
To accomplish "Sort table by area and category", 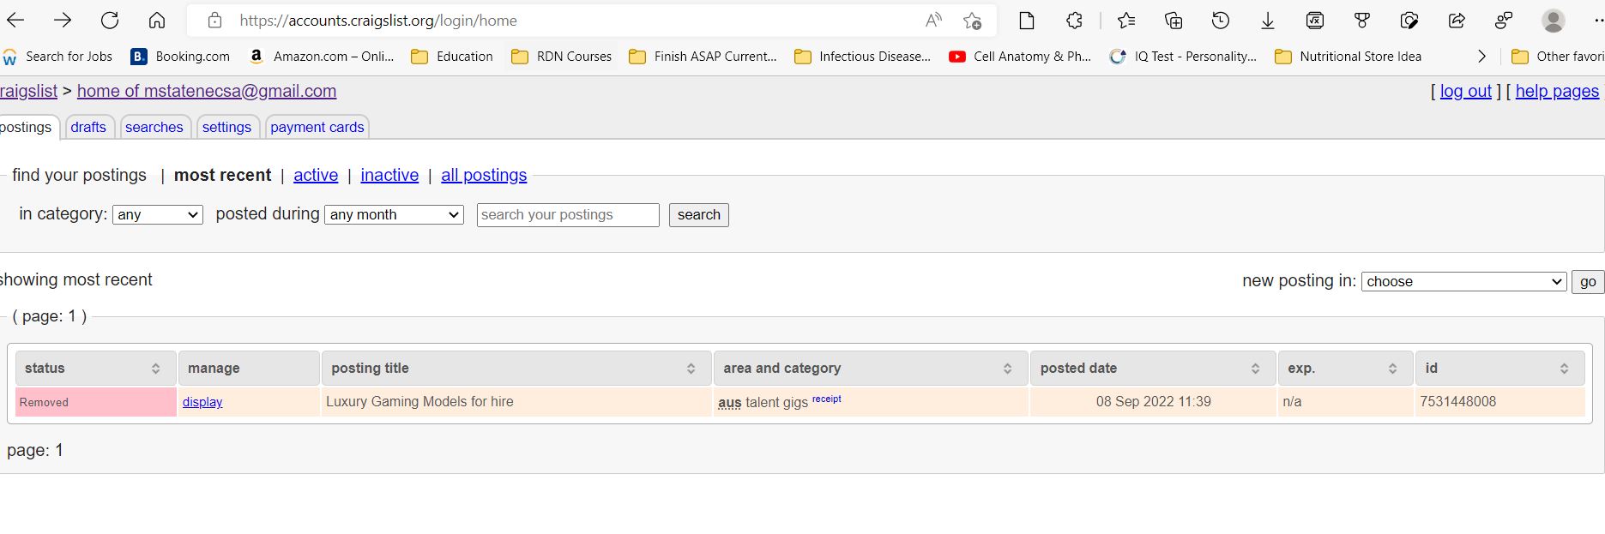I will (871, 369).
